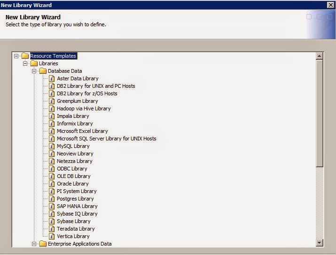The width and height of the screenshot is (336, 255).
Task: Close the New Library Wizard window
Action: [331, 5]
